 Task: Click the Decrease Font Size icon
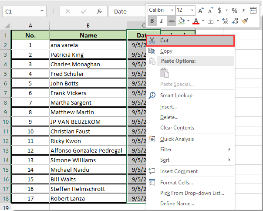[210, 10]
